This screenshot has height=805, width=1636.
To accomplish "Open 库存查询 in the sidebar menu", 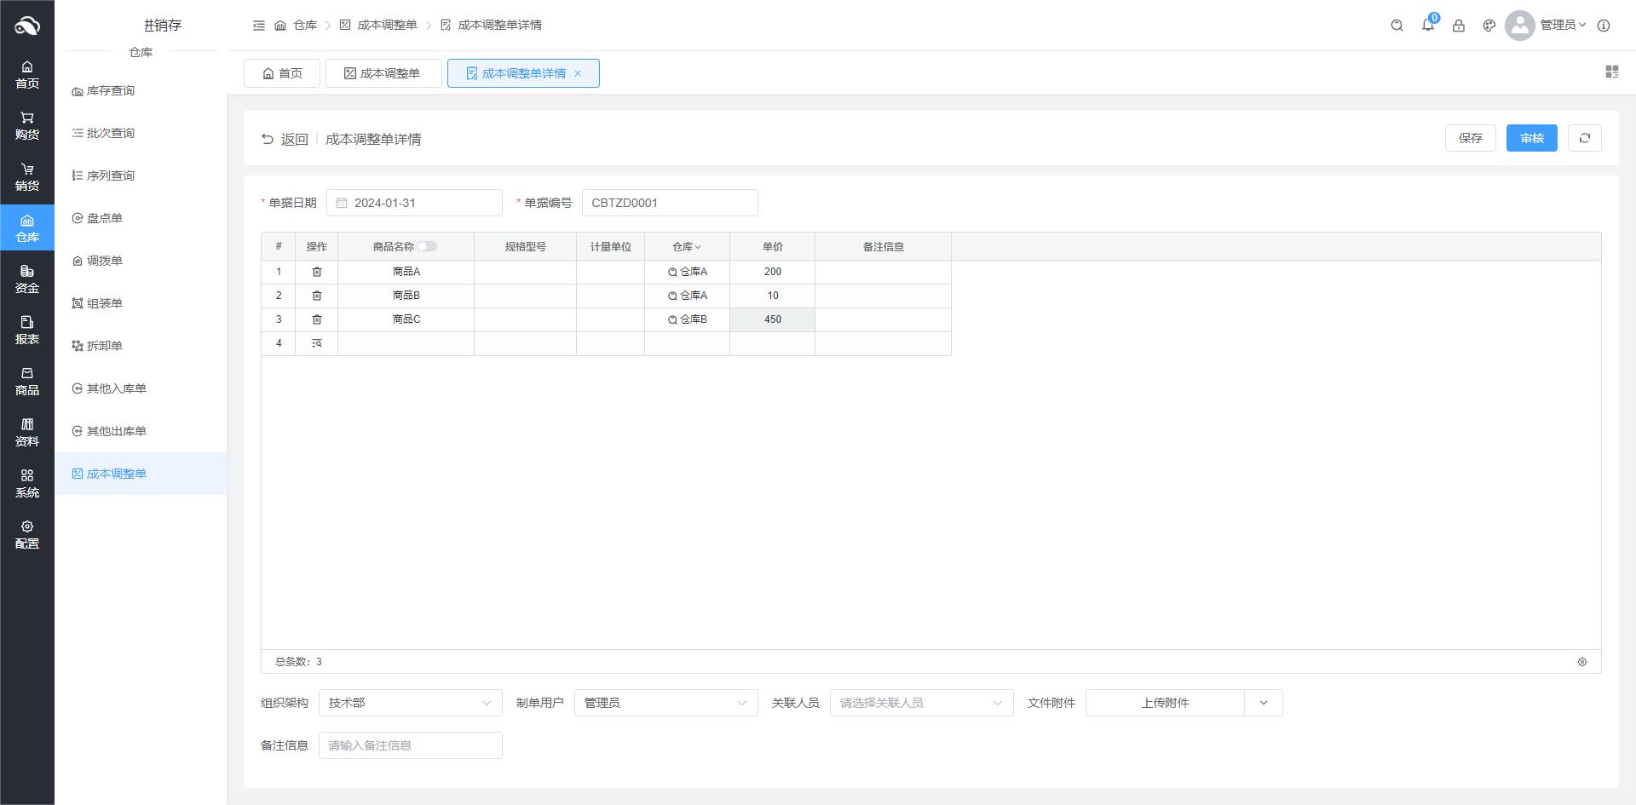I will click(110, 90).
